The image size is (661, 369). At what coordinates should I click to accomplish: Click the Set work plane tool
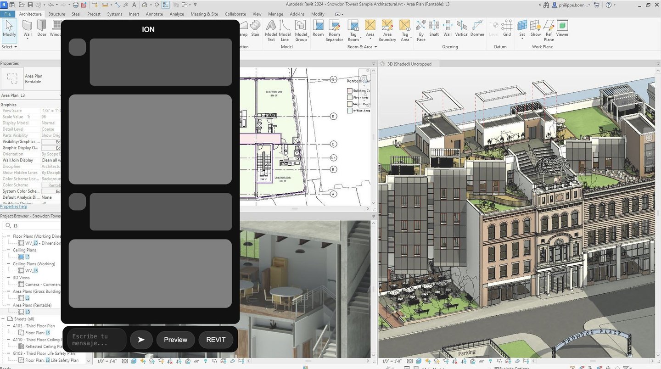point(522,28)
